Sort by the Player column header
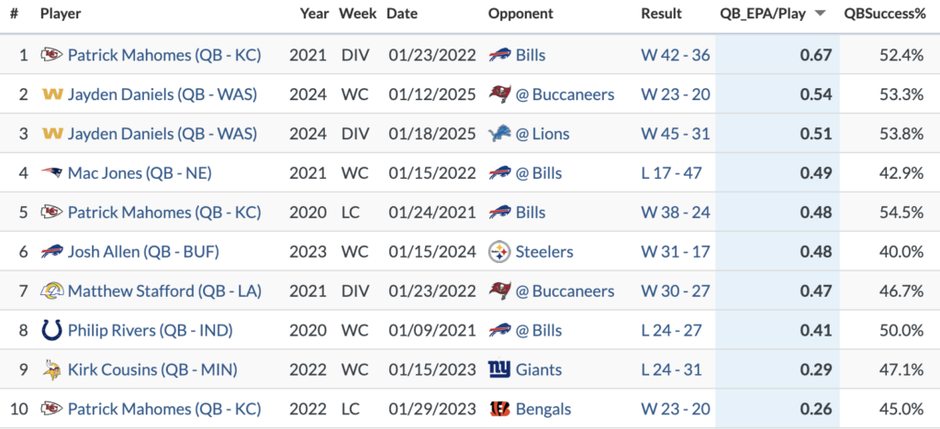 [x=61, y=13]
